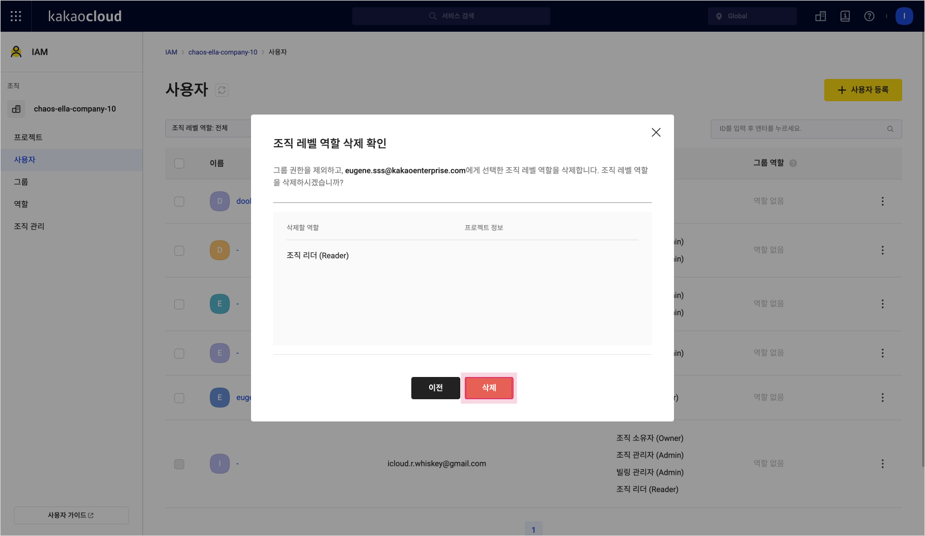Close the 조직 레벨 역할 삭제 확인 dialog
The image size is (925, 536).
(656, 132)
